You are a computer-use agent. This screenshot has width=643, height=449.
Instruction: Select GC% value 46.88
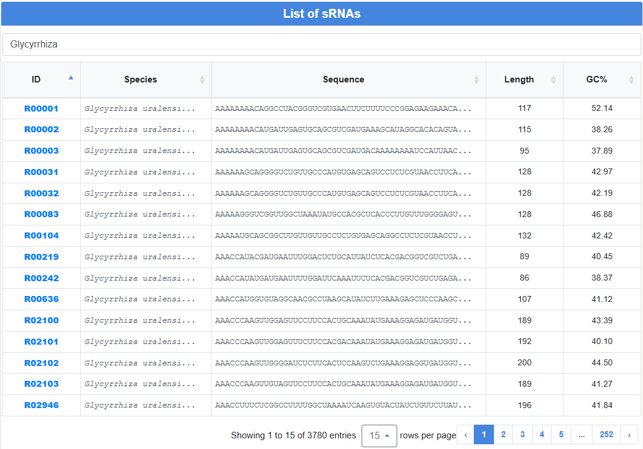click(601, 214)
